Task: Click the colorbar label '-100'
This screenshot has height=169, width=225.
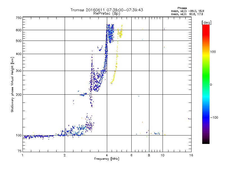Action: tap(214, 117)
